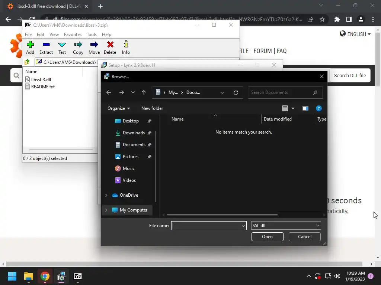
Task: Expand the My Computer tree node
Action: click(106, 210)
